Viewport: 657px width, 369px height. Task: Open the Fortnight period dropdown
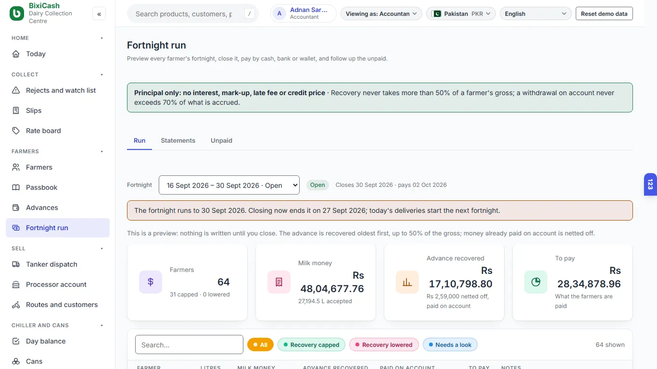click(x=229, y=185)
